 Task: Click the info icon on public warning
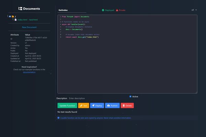click(x=58, y=118)
